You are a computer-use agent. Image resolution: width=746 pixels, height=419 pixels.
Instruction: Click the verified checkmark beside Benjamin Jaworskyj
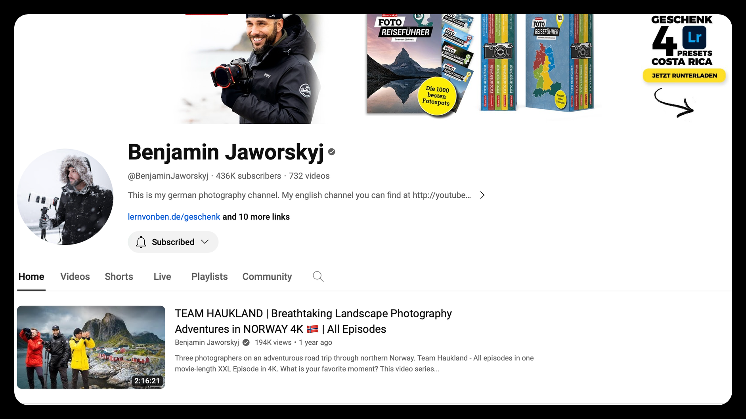coord(332,152)
